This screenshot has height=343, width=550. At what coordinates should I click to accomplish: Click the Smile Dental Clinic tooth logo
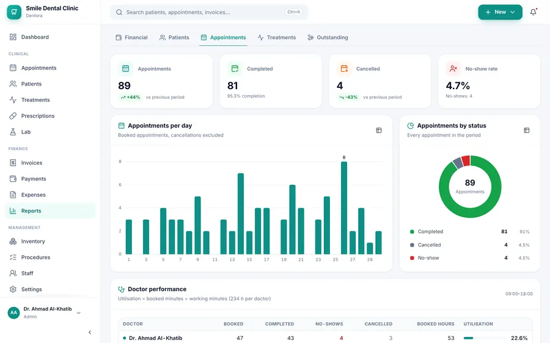tap(14, 12)
